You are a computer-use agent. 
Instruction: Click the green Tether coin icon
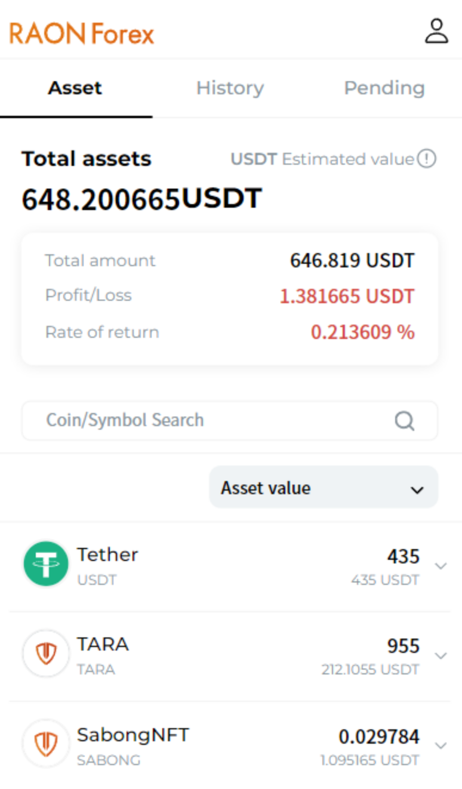(46, 564)
